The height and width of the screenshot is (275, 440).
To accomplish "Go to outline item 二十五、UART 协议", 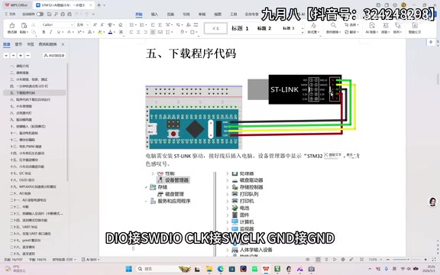I will tap(24, 227).
